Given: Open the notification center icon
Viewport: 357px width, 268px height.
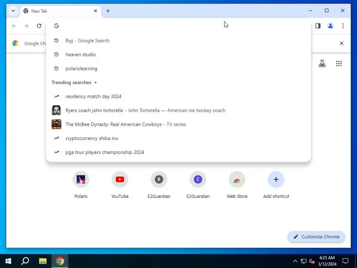Looking at the screenshot, I should [x=345, y=261].
